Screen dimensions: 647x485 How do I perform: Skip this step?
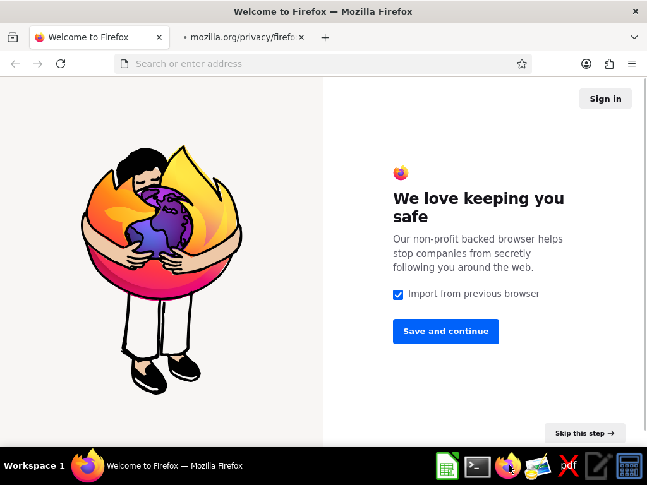(584, 433)
